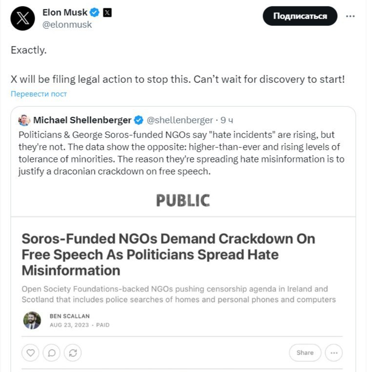This screenshot has width=367, height=372.
Task: Click the Перевести пост translate link
Action: (39, 94)
